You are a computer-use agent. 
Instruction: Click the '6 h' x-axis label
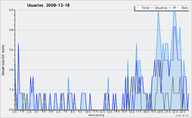pos(58,112)
